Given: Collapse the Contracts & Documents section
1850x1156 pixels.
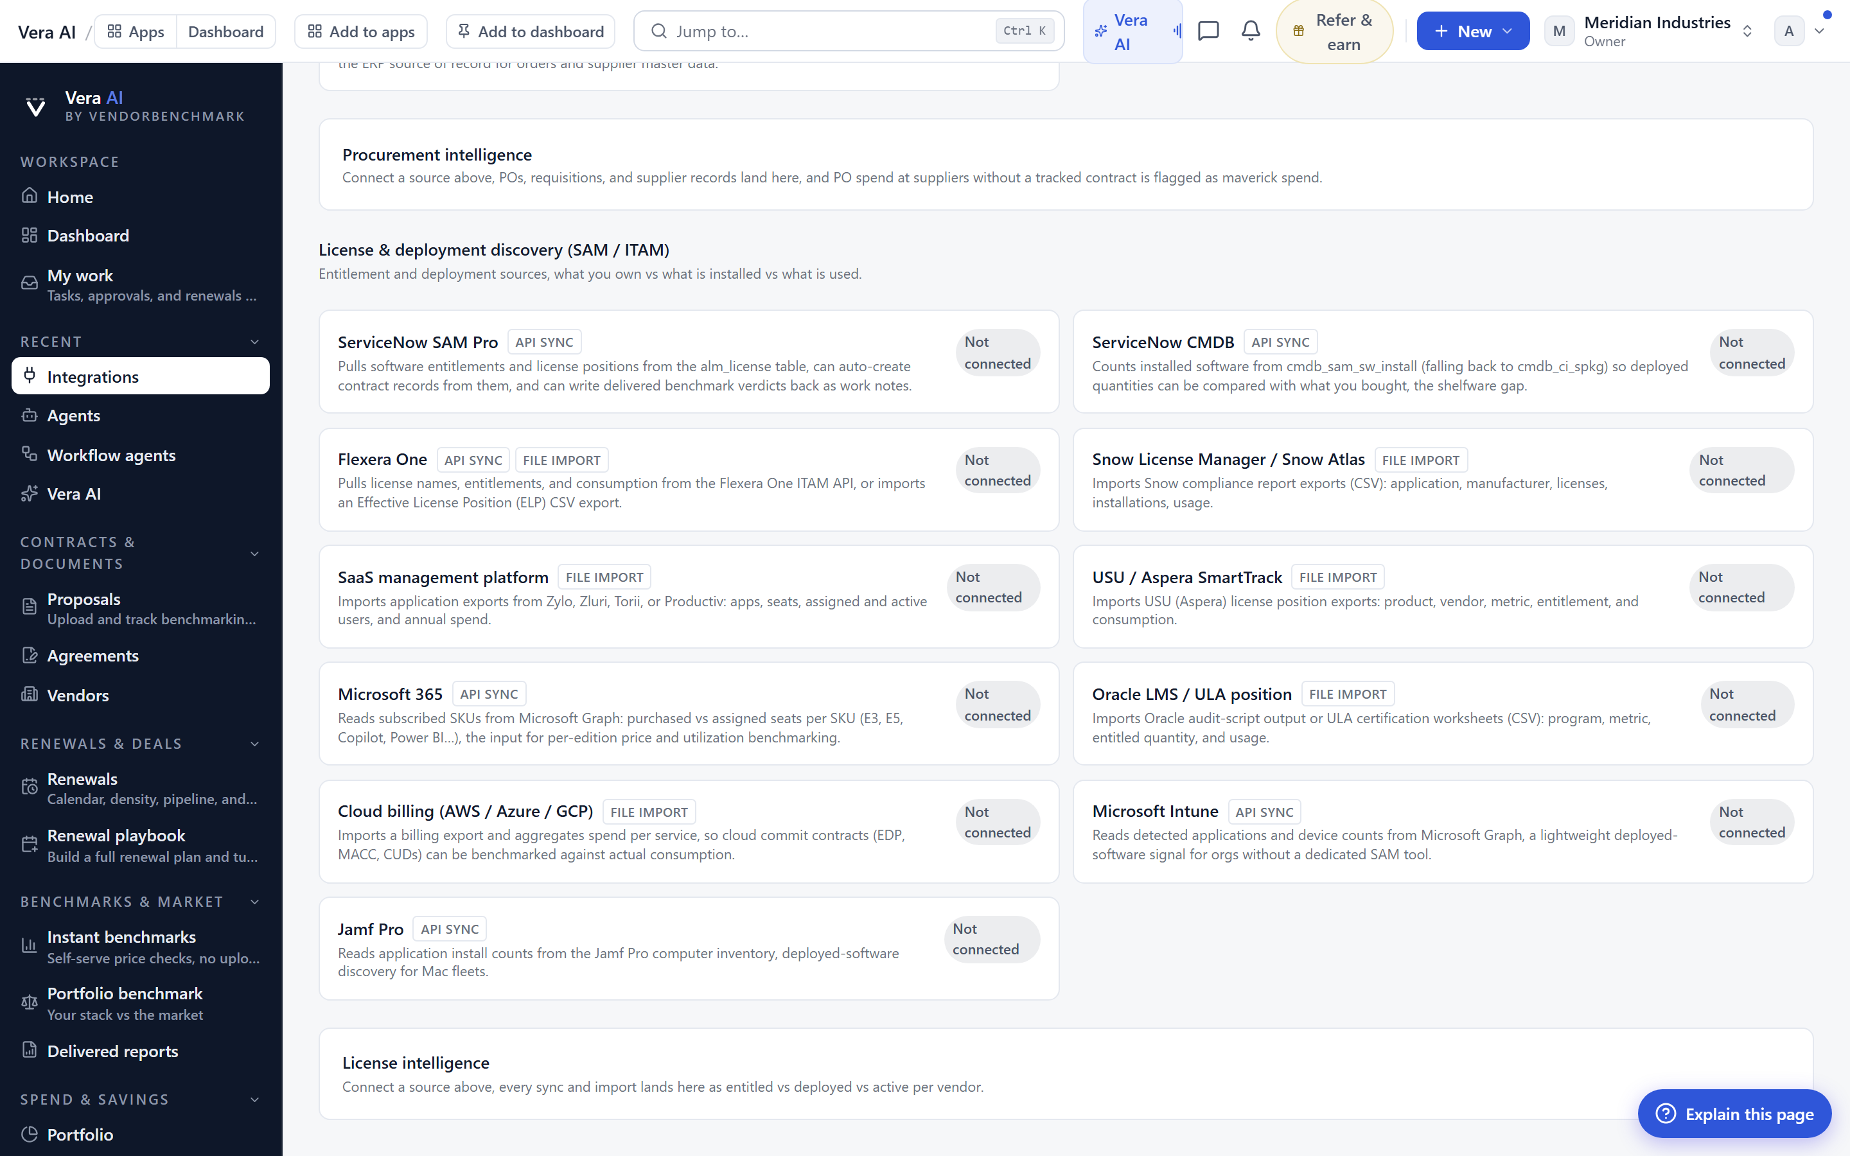Looking at the screenshot, I should [x=254, y=554].
